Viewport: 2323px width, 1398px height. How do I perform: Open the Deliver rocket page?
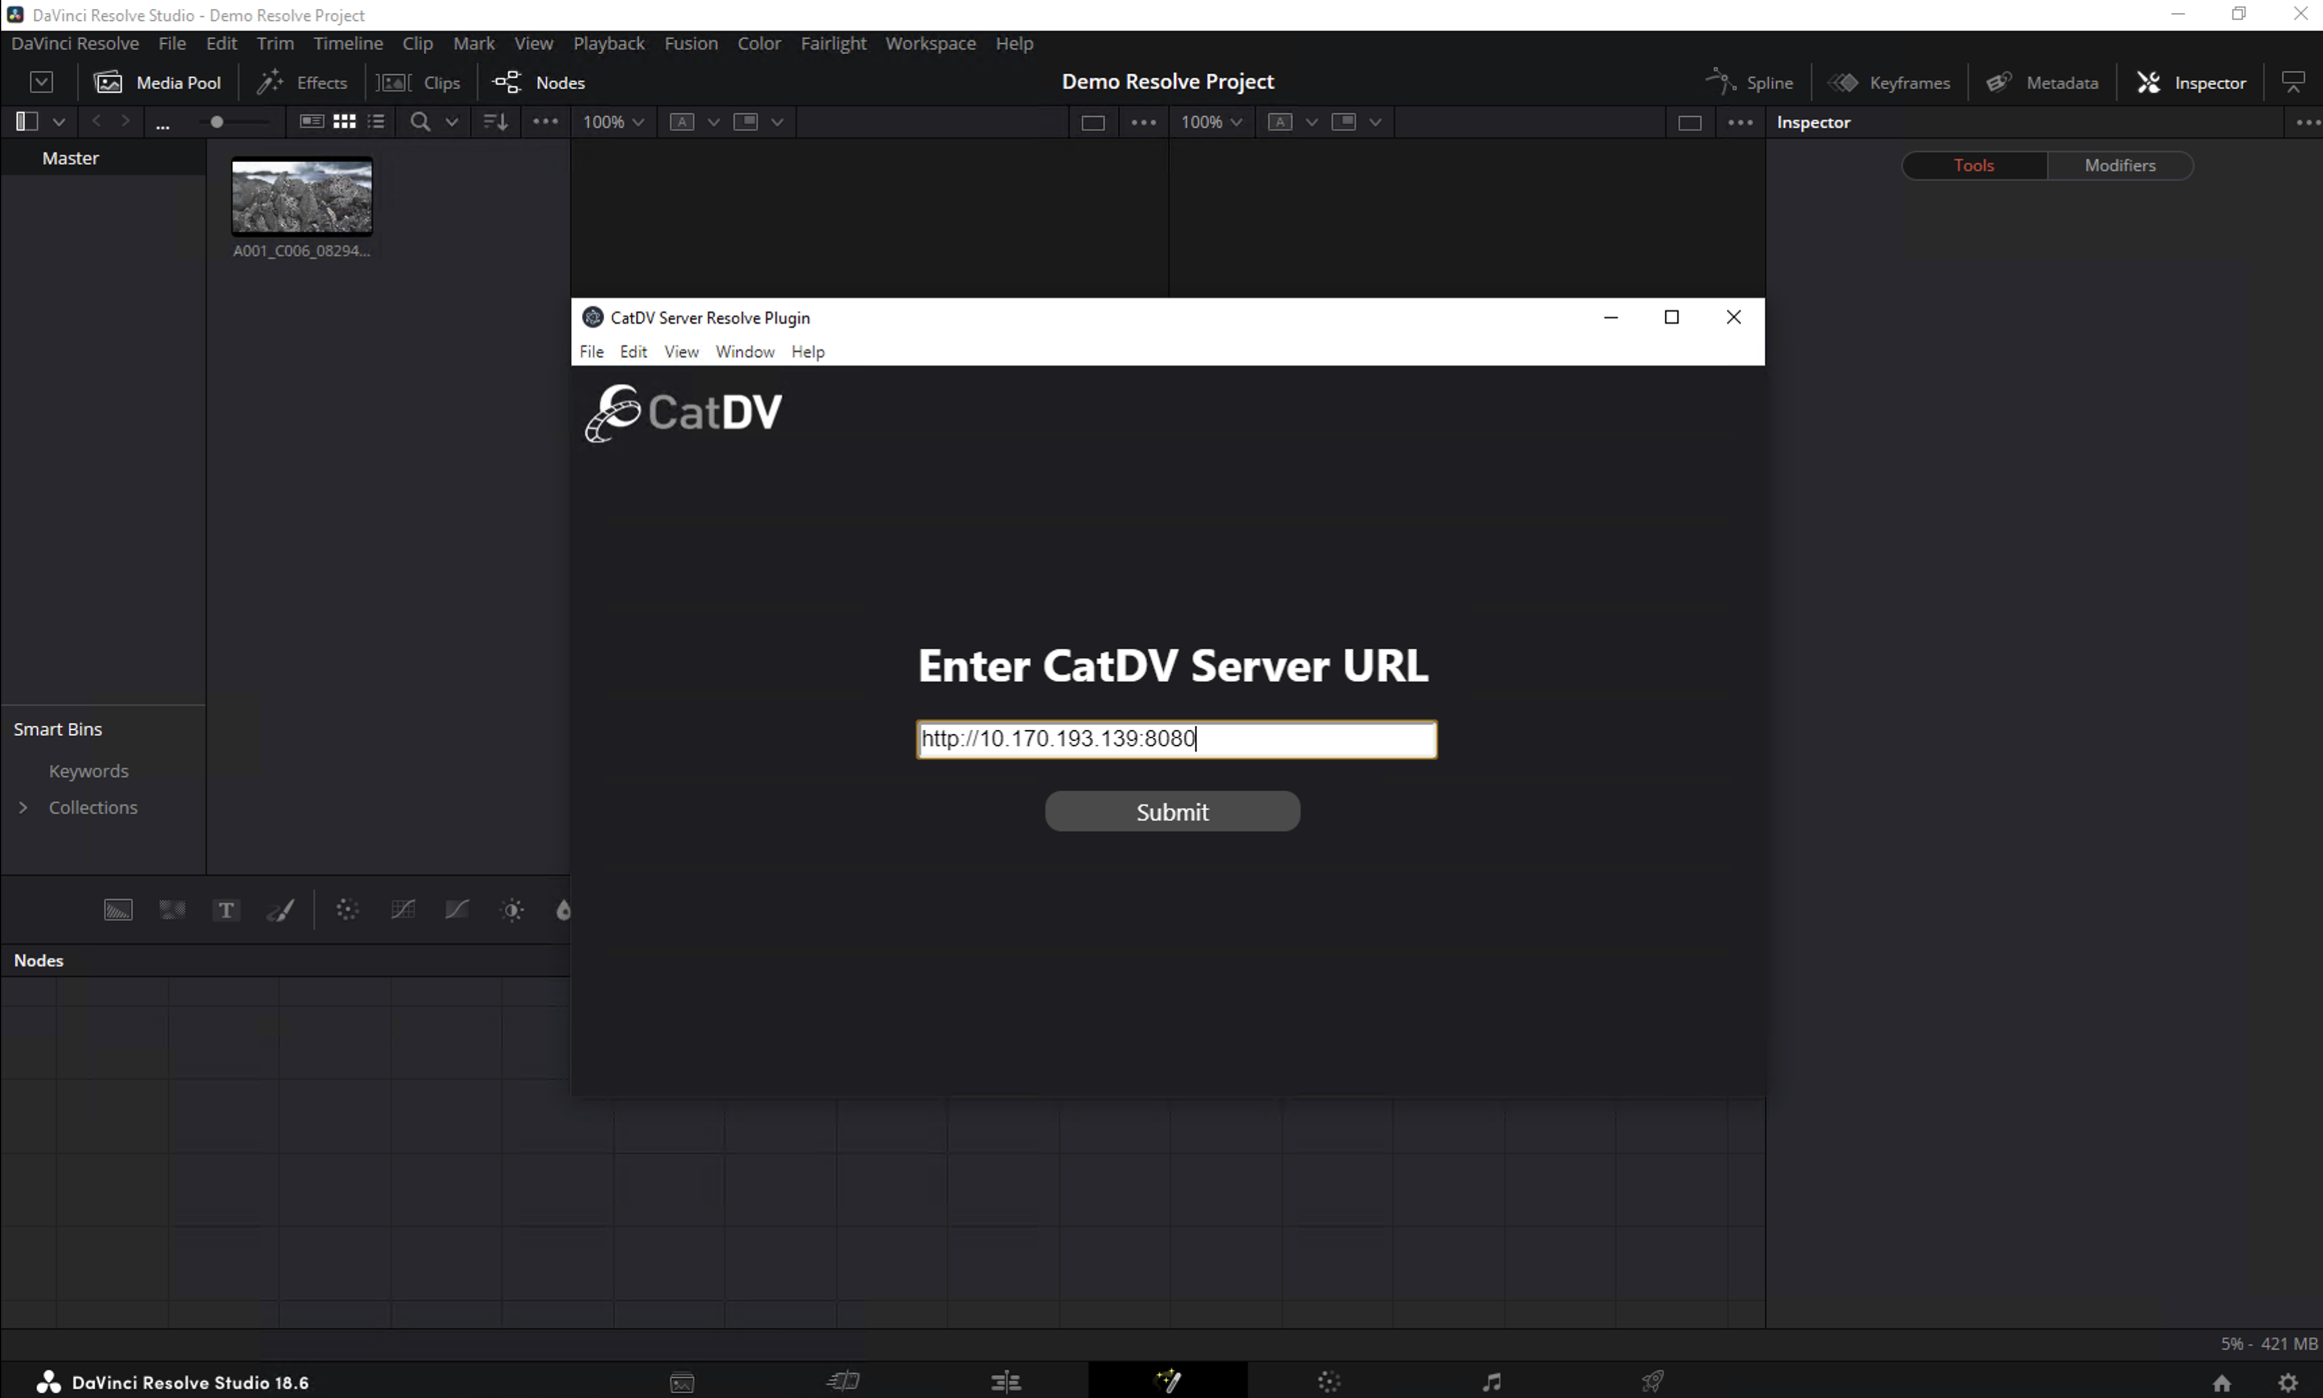(x=1652, y=1382)
